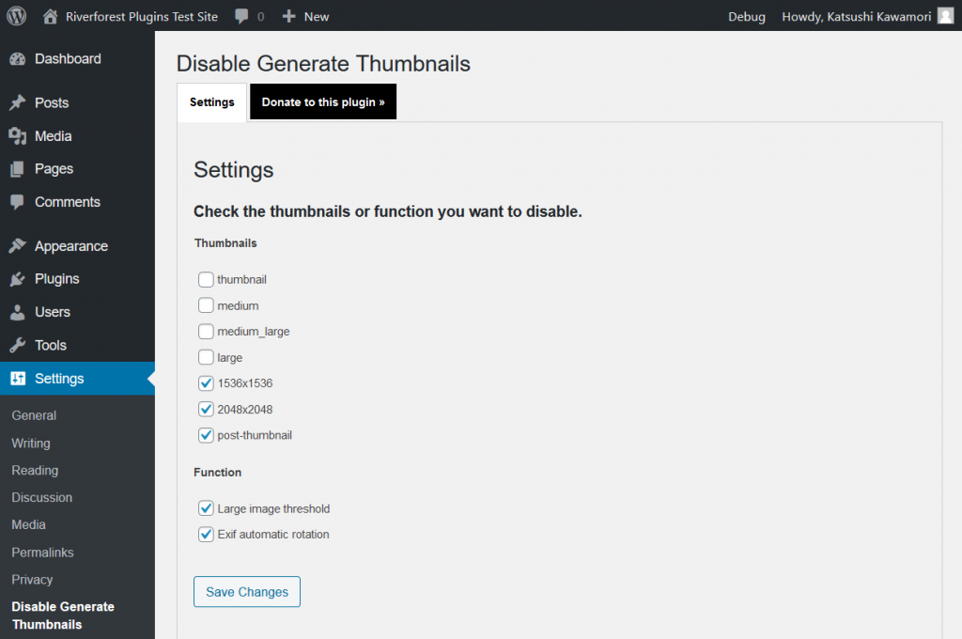Go to Permalinks settings submenu
The height and width of the screenshot is (639, 962).
[x=42, y=553]
